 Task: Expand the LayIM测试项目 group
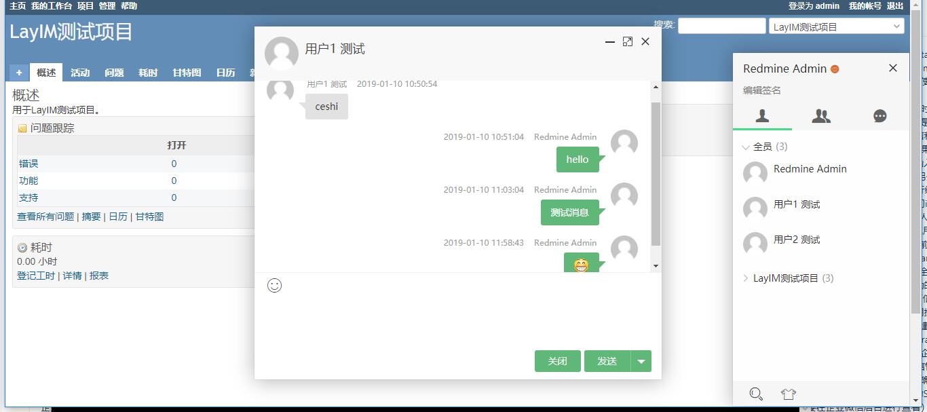coord(746,278)
